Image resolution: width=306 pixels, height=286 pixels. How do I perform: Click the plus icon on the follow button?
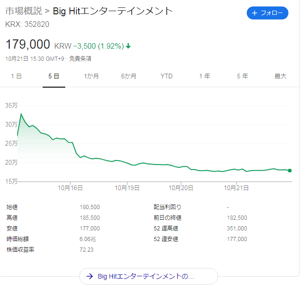pyautogui.click(x=255, y=13)
